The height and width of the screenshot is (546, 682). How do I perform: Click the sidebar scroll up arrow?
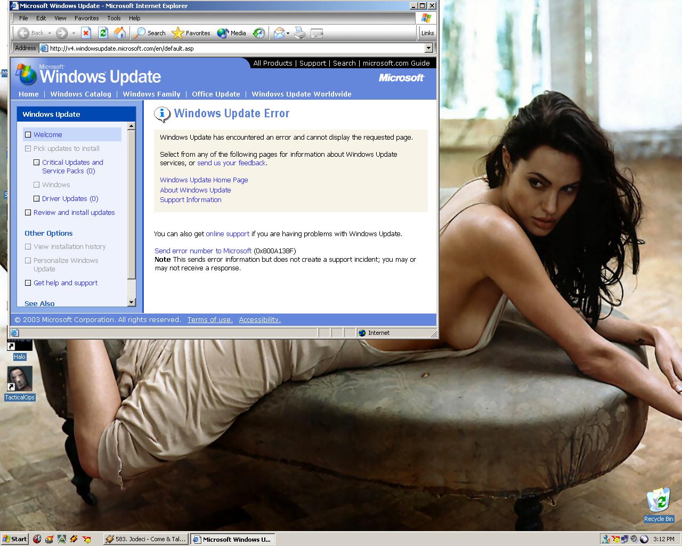[x=132, y=126]
